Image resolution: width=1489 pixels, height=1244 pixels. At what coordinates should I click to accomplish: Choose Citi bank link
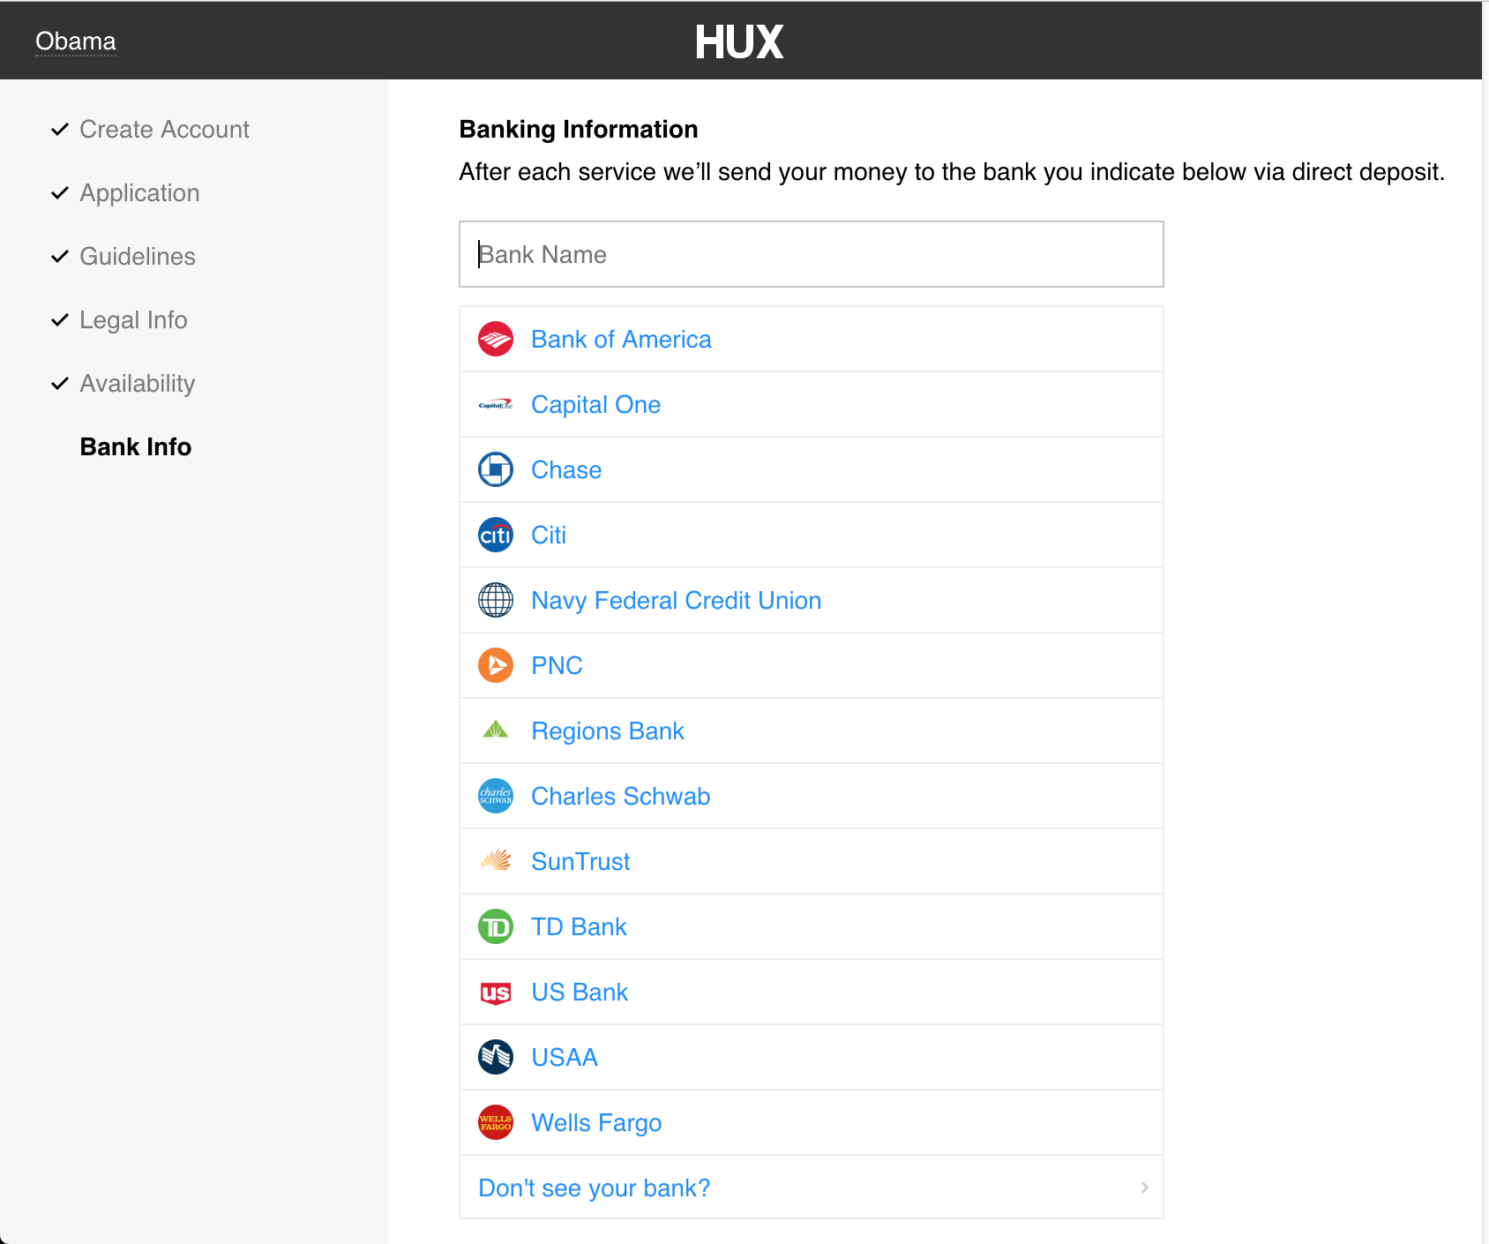549,536
